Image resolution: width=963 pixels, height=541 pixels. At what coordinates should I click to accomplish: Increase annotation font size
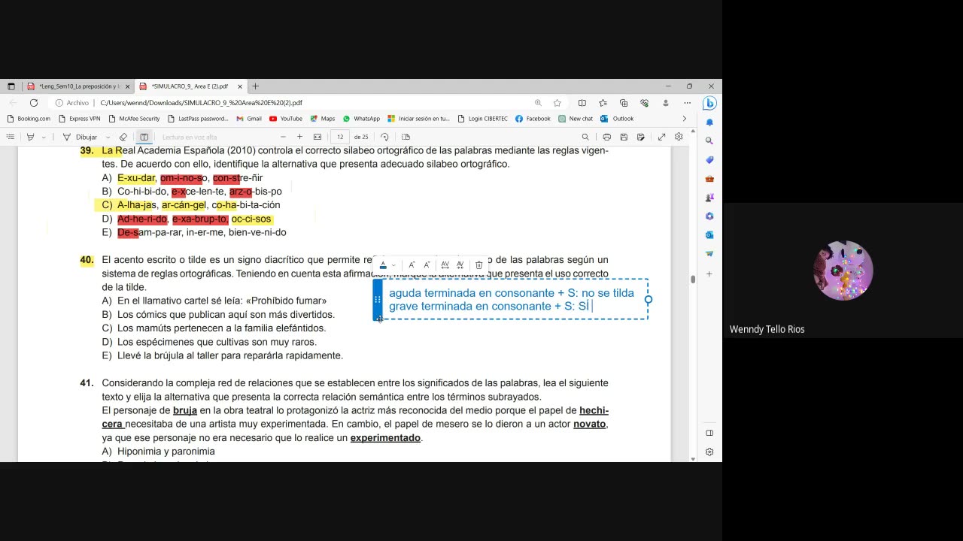(412, 264)
